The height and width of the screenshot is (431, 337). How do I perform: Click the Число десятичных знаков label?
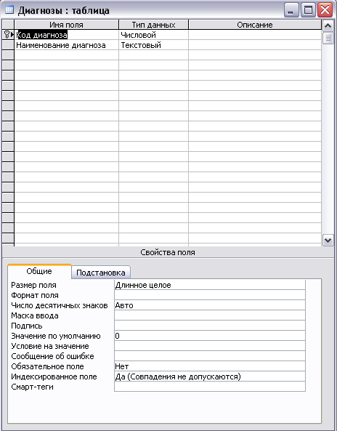pyautogui.click(x=60, y=305)
